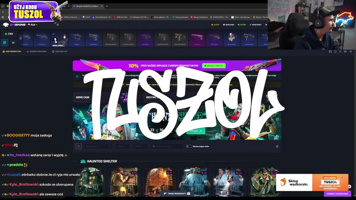This screenshot has height=200, width=356.
Task: Click KOD PROMOCYJNY link
Action: click(x=12, y=51)
